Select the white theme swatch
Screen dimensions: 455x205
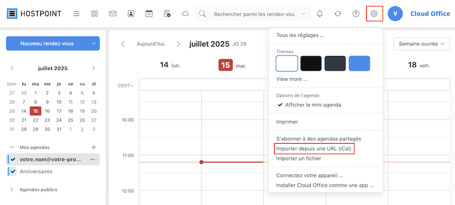[x=287, y=64]
